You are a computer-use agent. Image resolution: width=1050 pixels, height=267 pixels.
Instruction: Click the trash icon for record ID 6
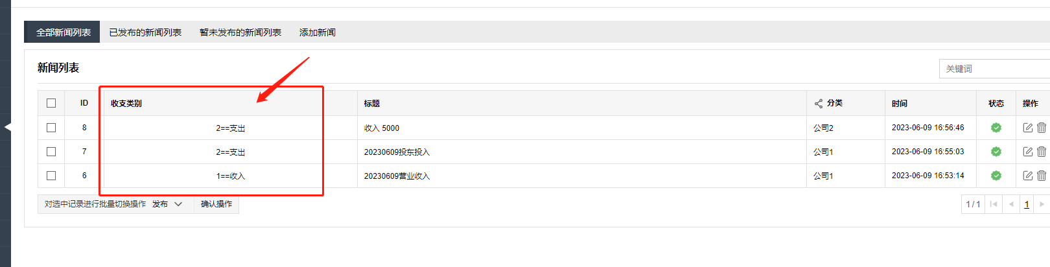[x=1042, y=176]
